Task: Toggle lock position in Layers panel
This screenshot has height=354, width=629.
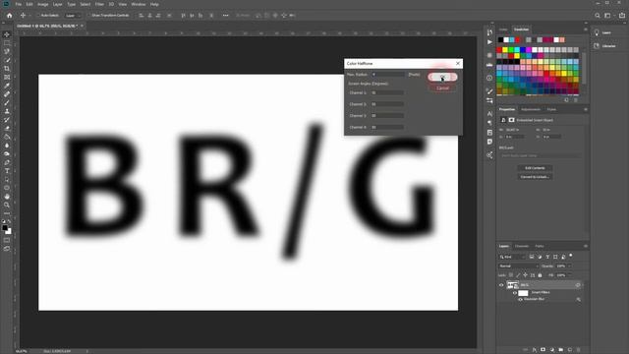Action: [x=525, y=275]
